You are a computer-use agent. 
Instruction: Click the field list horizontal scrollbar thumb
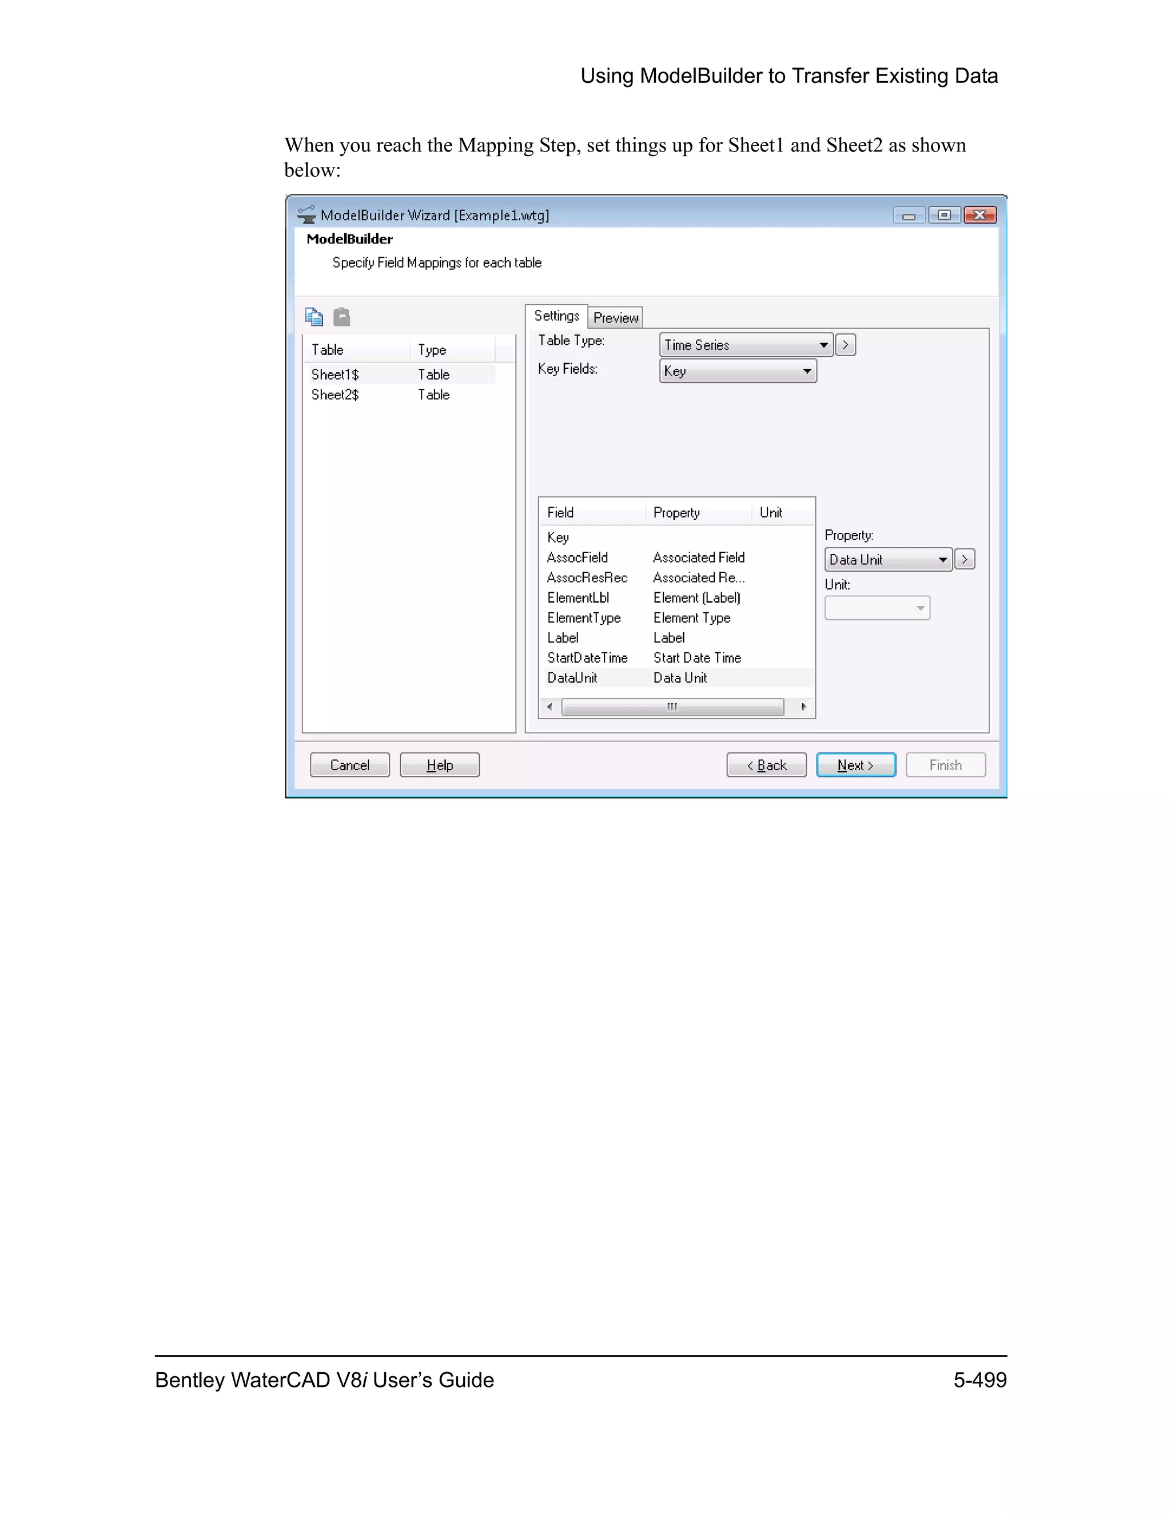click(x=672, y=707)
